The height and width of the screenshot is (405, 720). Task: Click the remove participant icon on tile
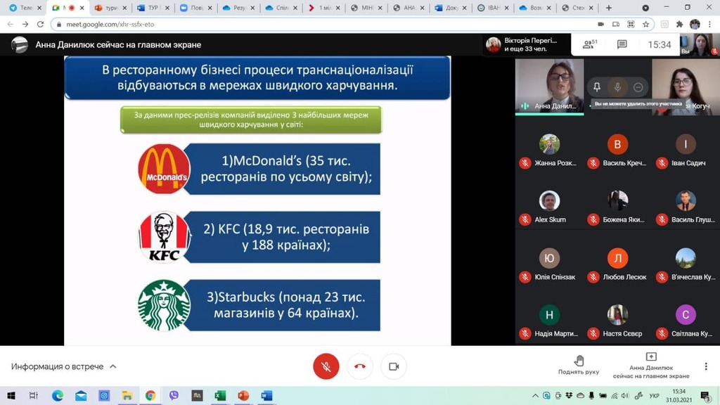coord(638,87)
